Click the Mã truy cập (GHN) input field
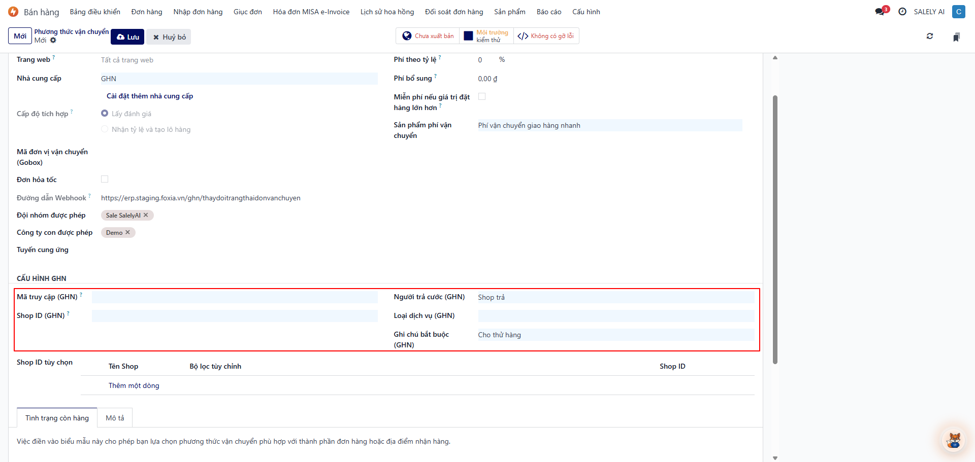 235,297
